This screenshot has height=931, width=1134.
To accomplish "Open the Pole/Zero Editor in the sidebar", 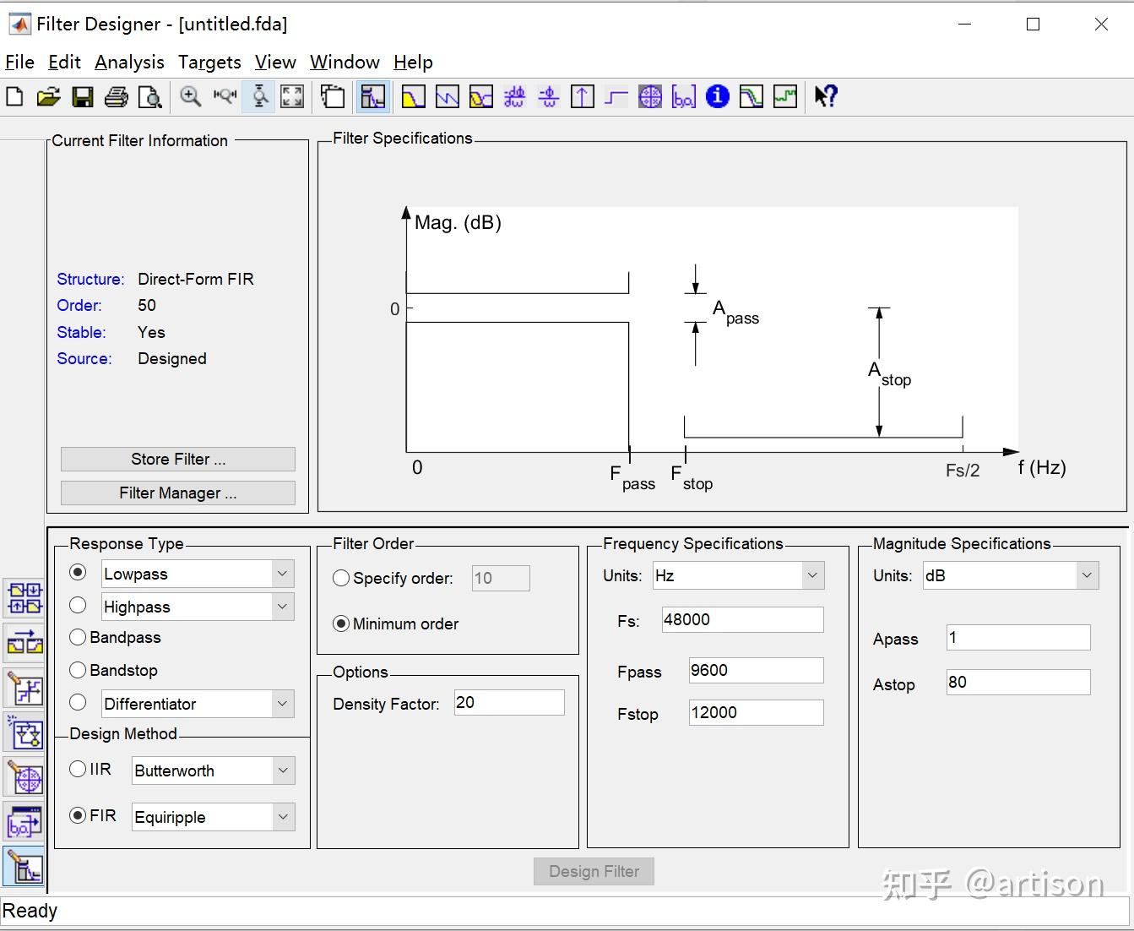I will pos(24,778).
